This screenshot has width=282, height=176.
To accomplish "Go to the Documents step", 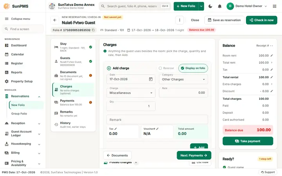I will (x=73, y=75).
